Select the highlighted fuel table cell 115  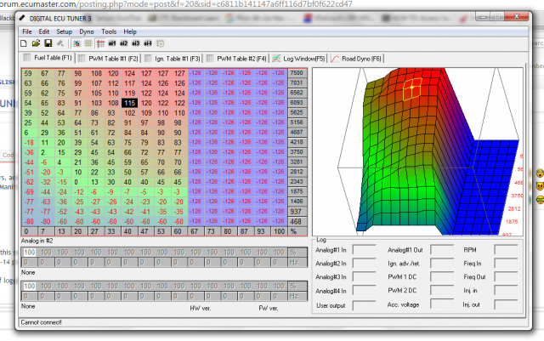(x=128, y=102)
